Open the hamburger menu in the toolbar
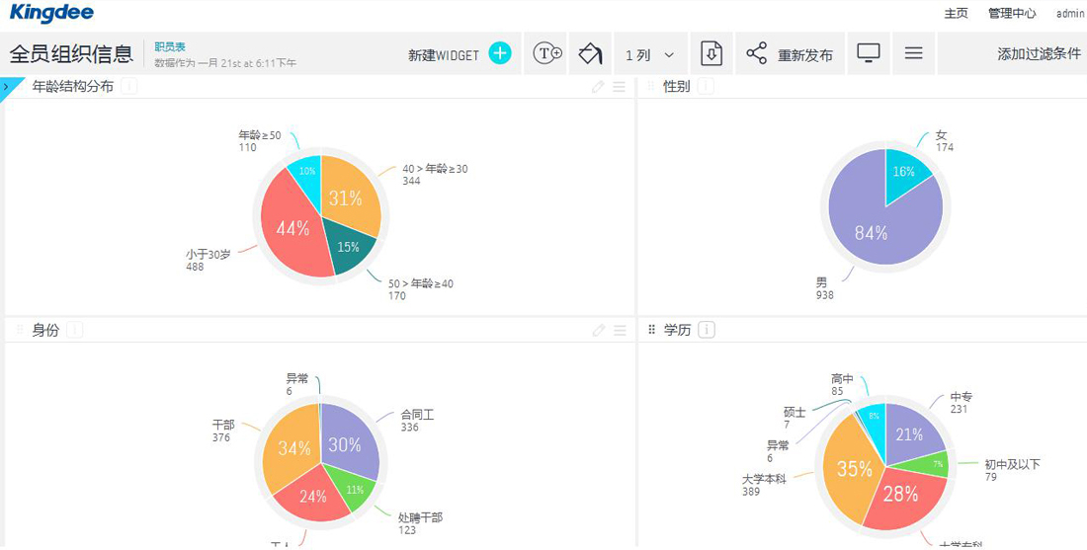 click(x=913, y=53)
